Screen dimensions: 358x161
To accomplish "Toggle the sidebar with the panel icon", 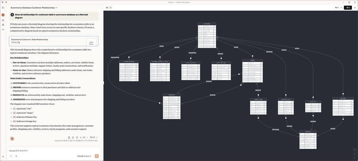I will pos(3,8).
